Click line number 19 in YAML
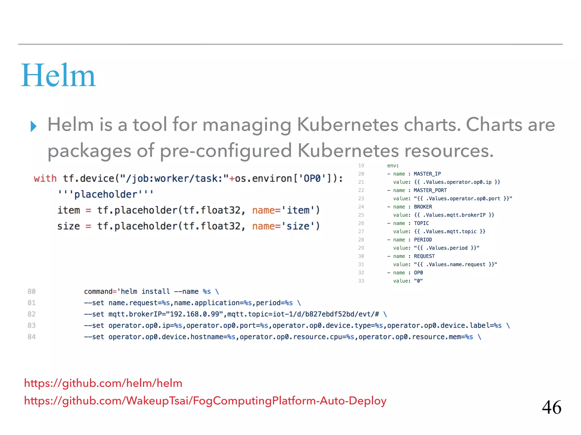The image size is (581, 435). pos(361,166)
